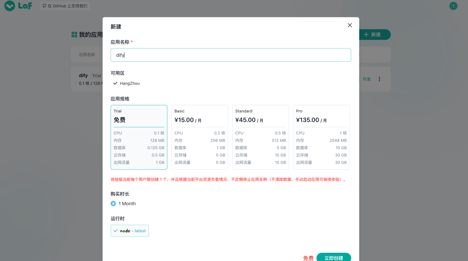Viewport: 468px width, 261px height.
Task: Select the Basic ¥15.00 plan card
Action: [x=200, y=137]
